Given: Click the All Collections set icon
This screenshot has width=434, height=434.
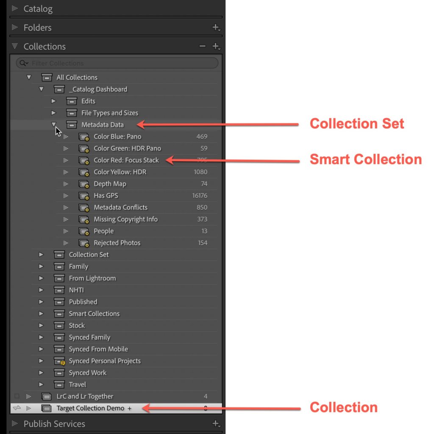Looking at the screenshot, I should [x=47, y=77].
